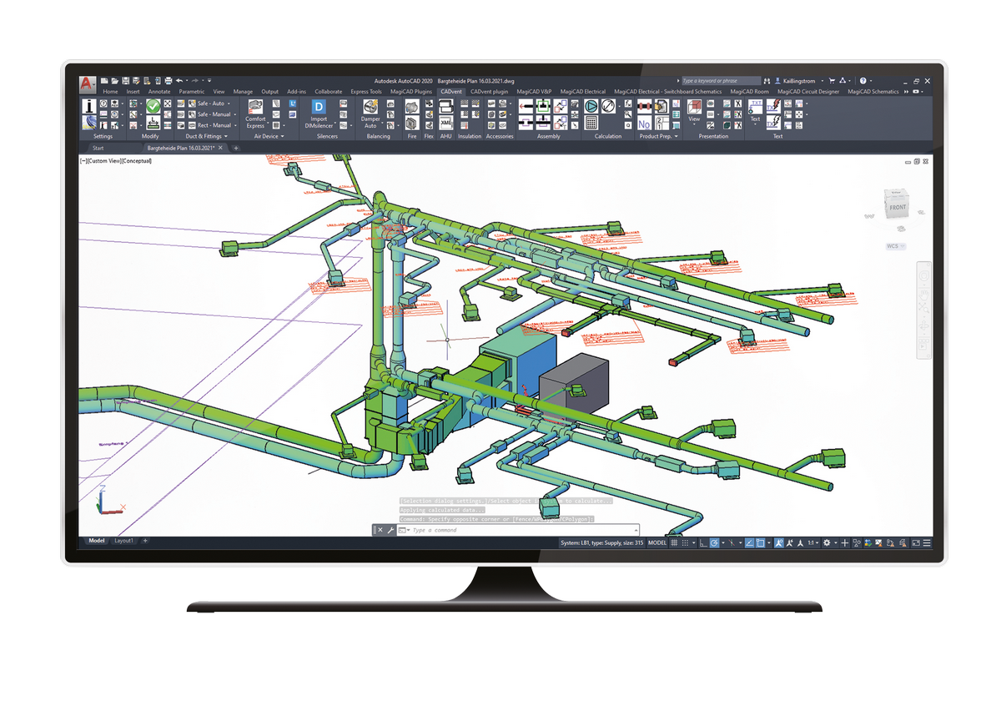Select the Damper Auto balancing tool
1001x701 pixels.
point(370,108)
